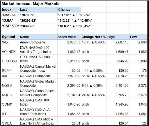Screen dimensions: 149x126
Task: Select the DJIA index cell
Action: tap(10, 20)
